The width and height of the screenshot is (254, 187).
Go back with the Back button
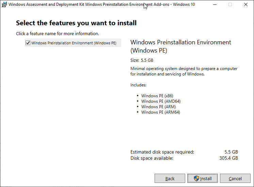point(170,178)
